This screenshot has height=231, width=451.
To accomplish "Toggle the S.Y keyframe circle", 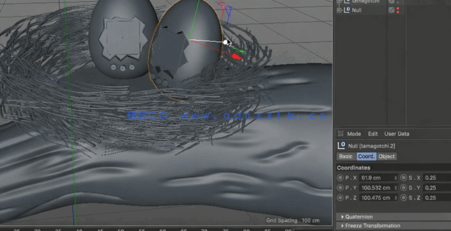I will pyautogui.click(x=404, y=188).
